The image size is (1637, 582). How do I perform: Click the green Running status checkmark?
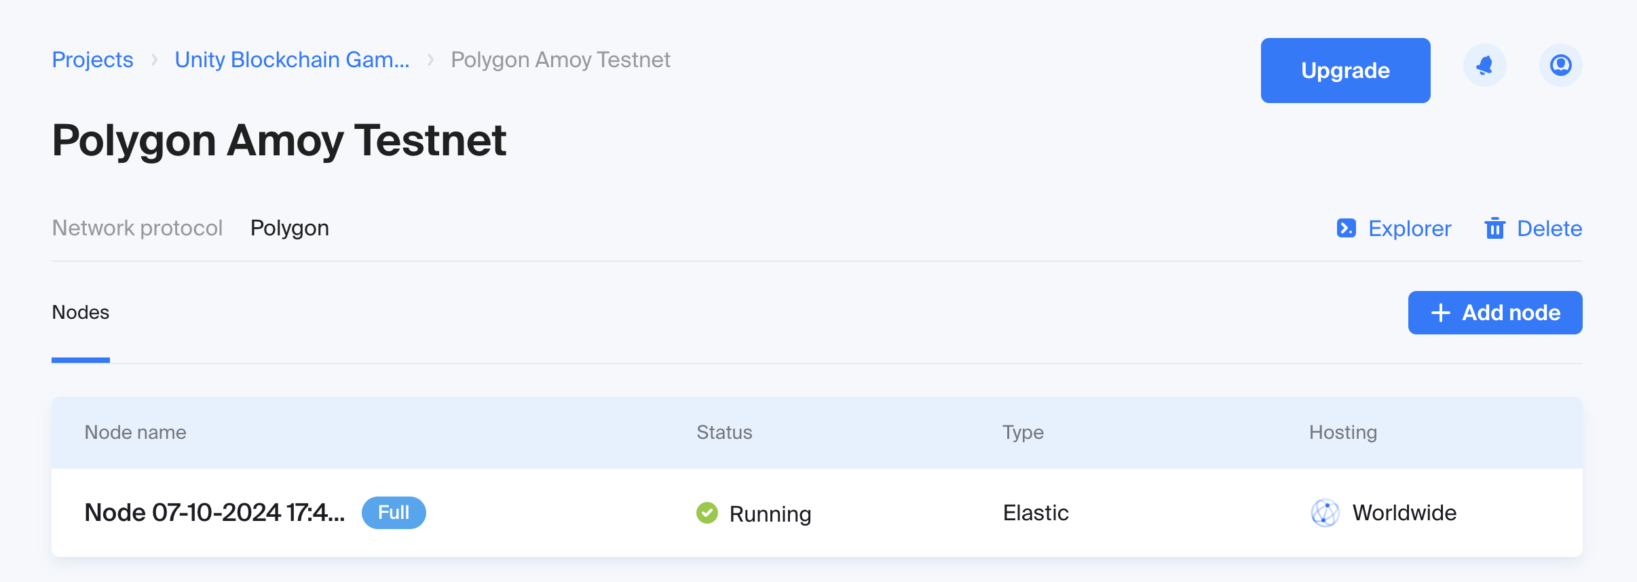(707, 513)
